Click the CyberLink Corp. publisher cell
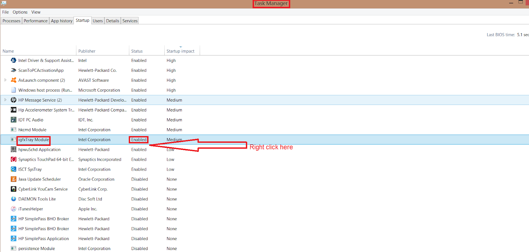The width and height of the screenshot is (529, 252). pos(93,189)
